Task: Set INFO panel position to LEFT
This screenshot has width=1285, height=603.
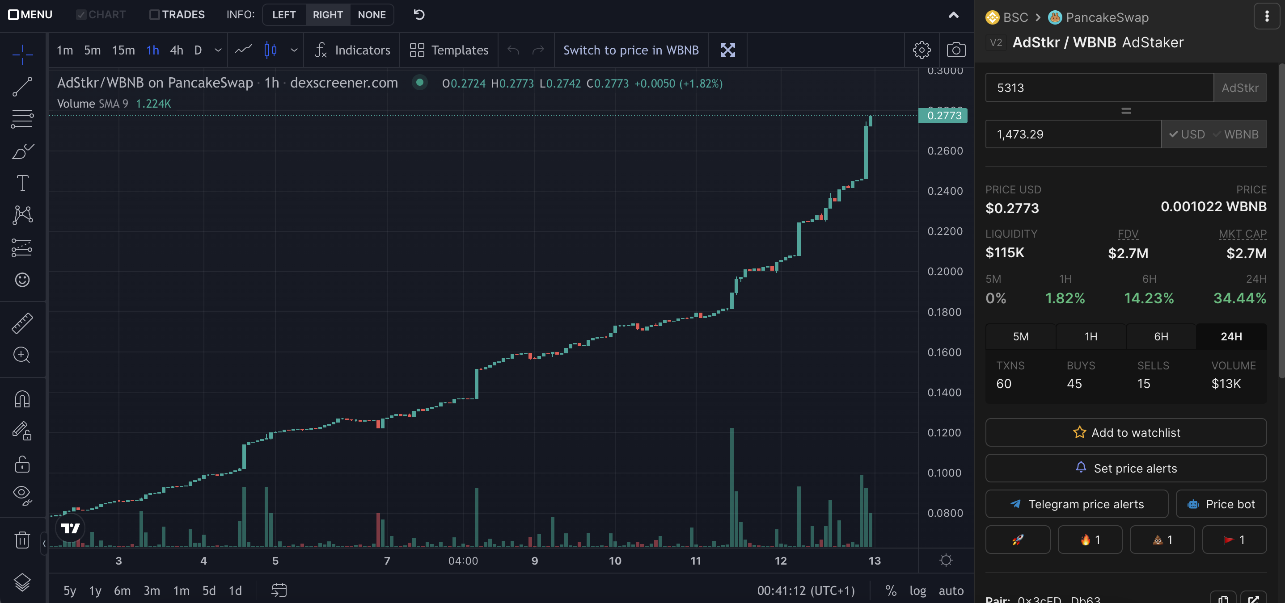Action: (x=284, y=14)
